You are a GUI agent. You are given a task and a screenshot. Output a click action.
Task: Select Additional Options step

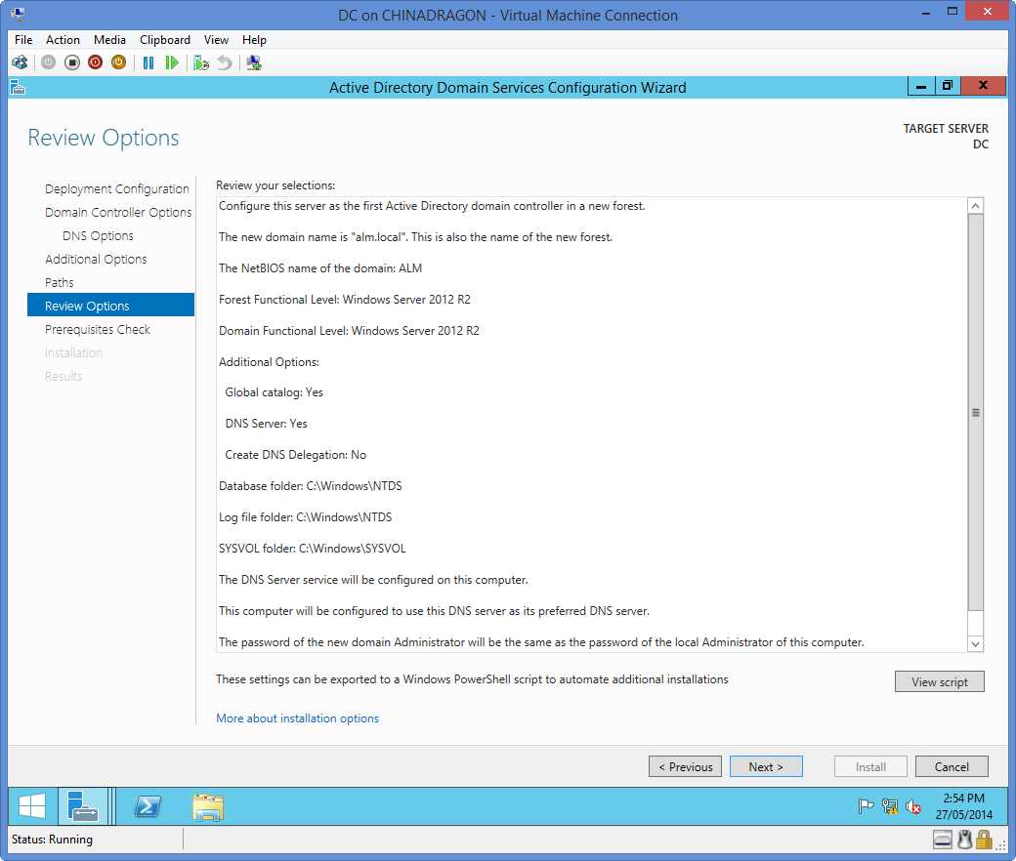[x=96, y=259]
